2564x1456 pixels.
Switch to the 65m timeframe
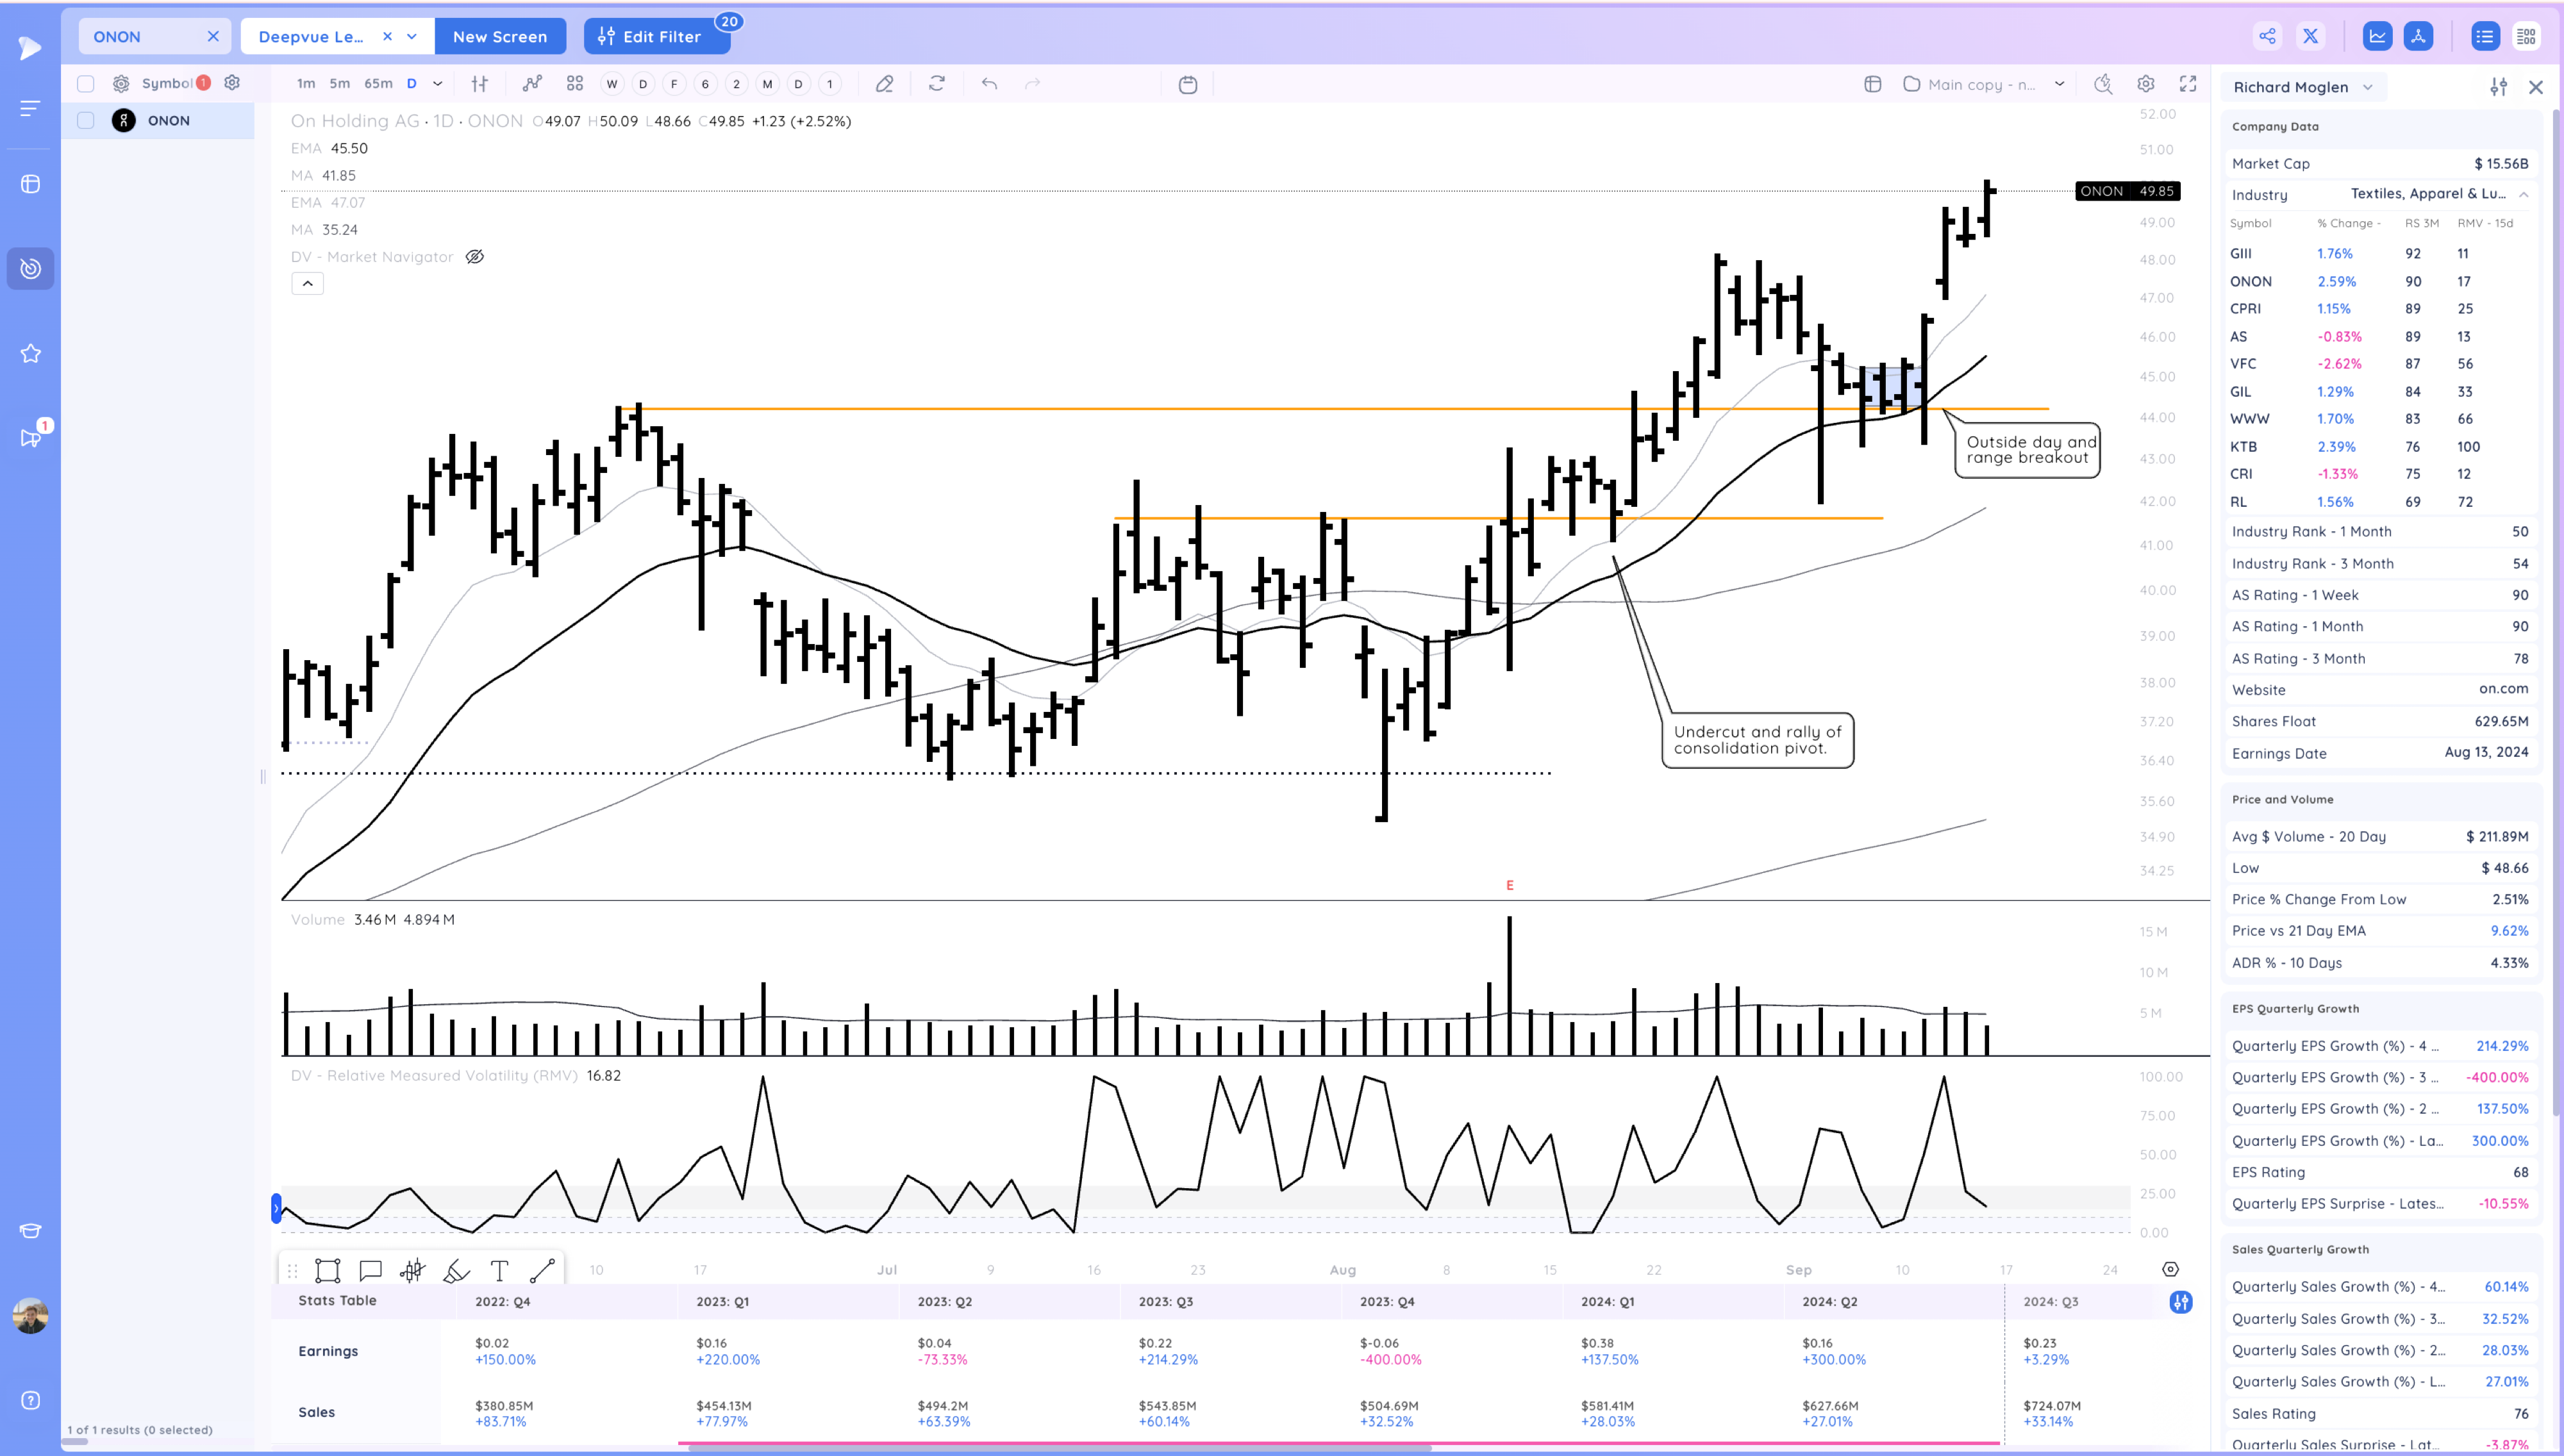click(378, 84)
